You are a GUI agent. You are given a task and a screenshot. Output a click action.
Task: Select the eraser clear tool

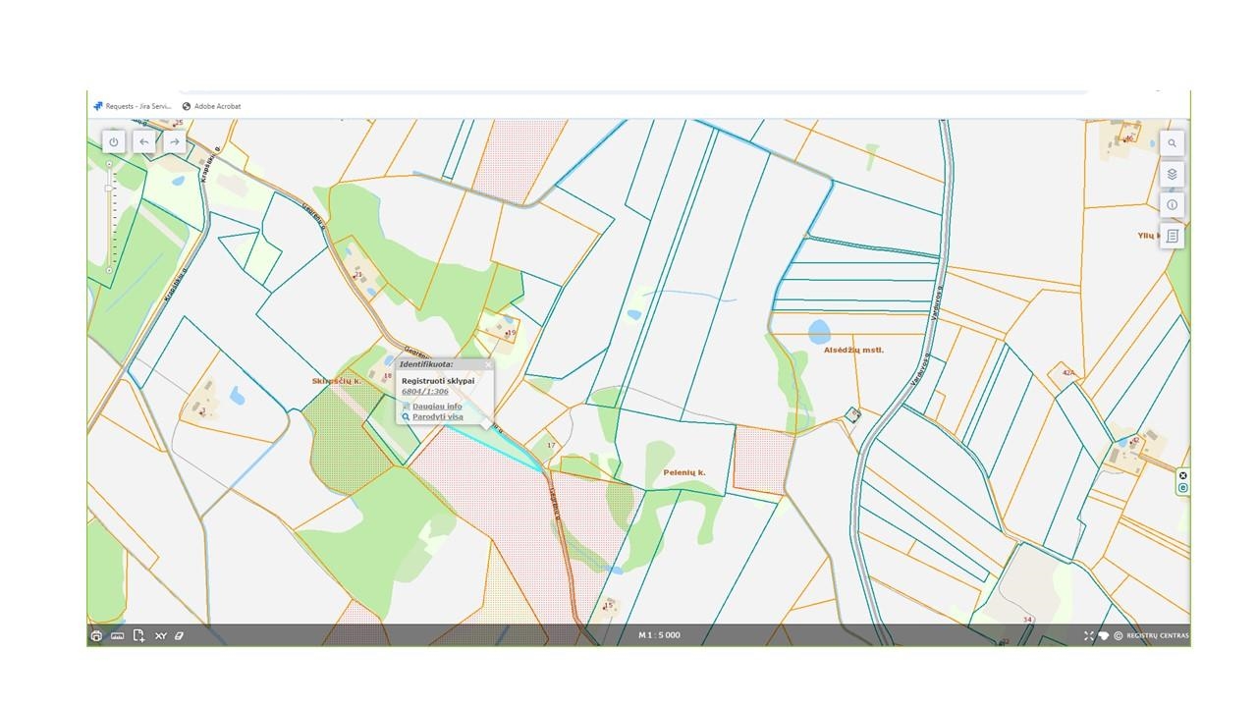tap(179, 636)
